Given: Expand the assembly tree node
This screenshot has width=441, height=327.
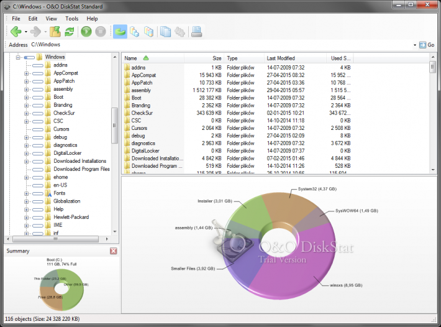Looking at the screenshot, I should pyautogui.click(x=27, y=90).
